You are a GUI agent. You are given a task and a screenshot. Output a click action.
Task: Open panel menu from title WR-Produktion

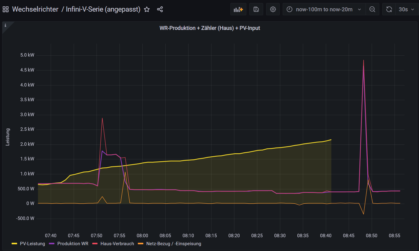pyautogui.click(x=210, y=28)
